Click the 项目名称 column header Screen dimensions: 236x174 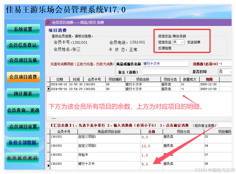143,79
